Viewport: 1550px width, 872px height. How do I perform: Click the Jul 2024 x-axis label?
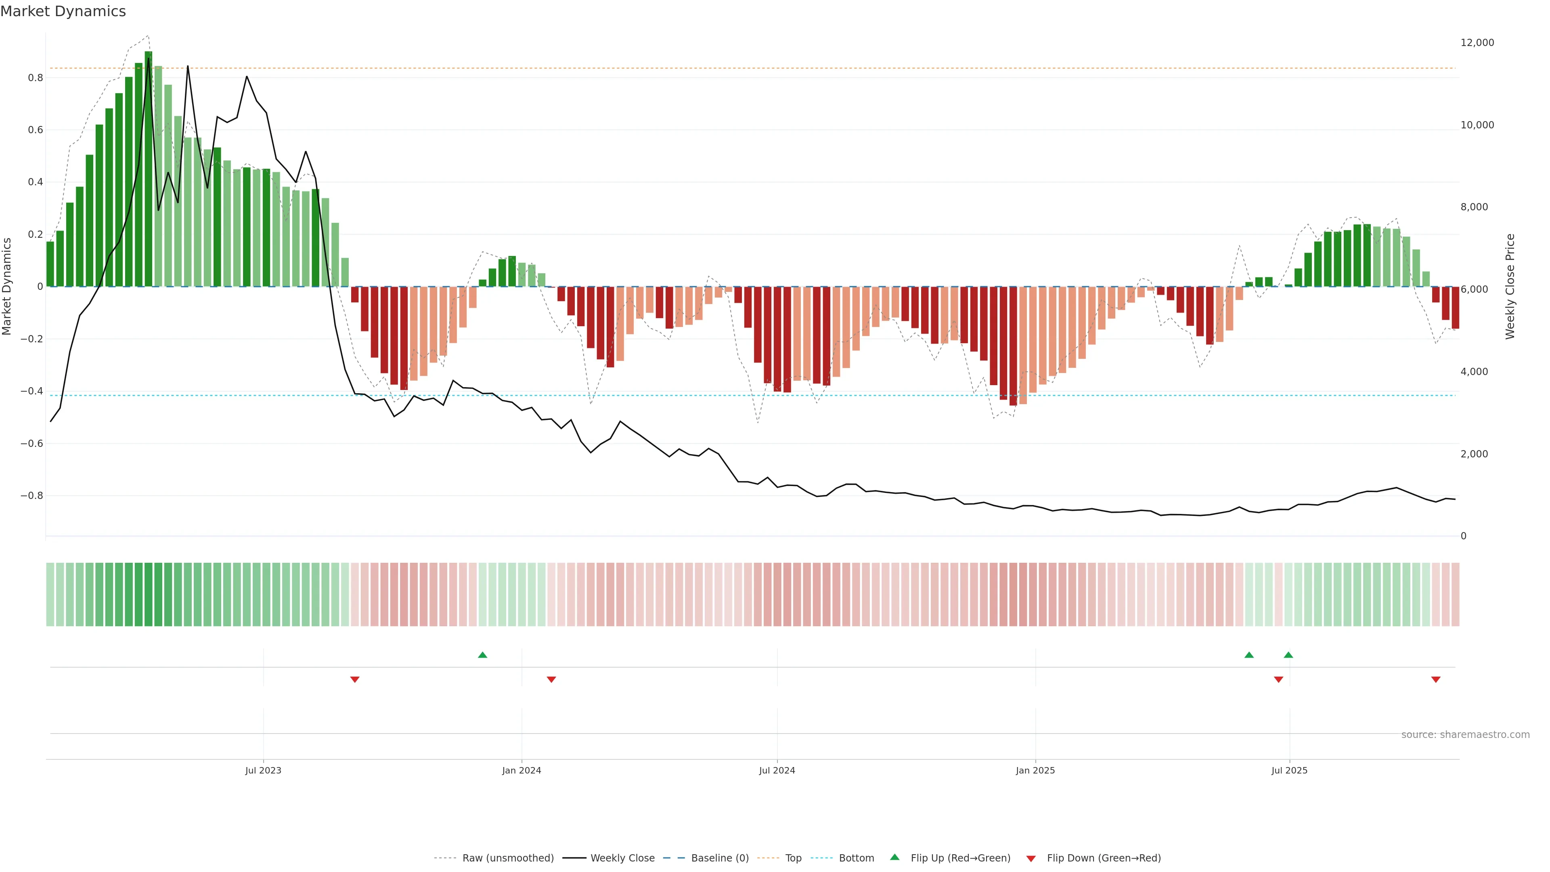pyautogui.click(x=777, y=770)
